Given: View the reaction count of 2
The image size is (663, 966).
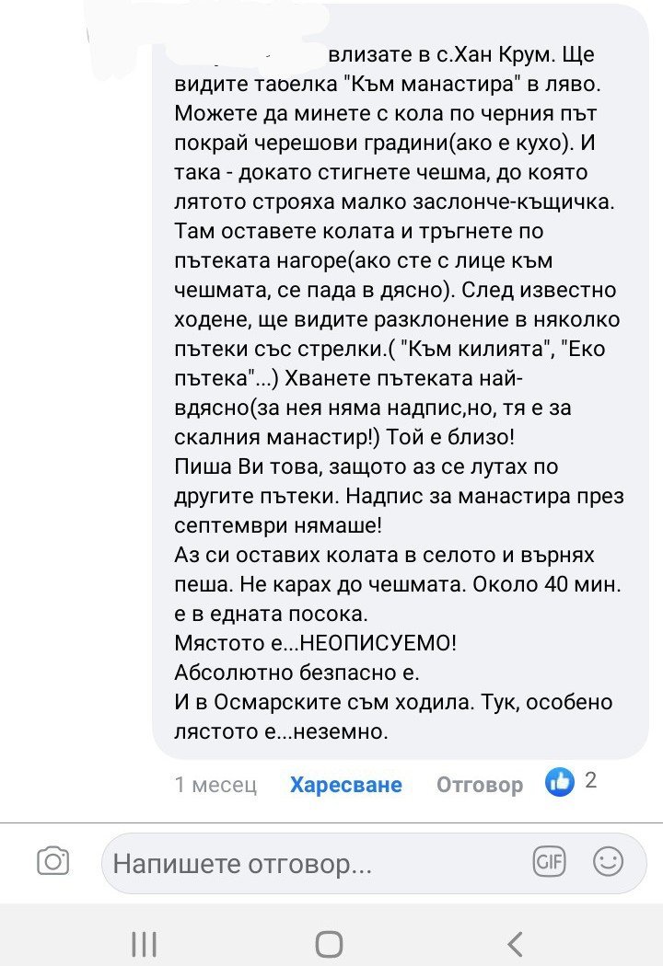Looking at the screenshot, I should [x=591, y=781].
